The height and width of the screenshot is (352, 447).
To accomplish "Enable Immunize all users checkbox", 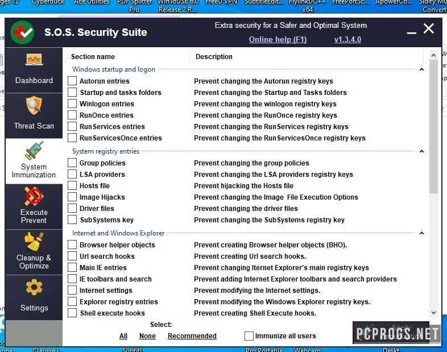I will (249, 336).
